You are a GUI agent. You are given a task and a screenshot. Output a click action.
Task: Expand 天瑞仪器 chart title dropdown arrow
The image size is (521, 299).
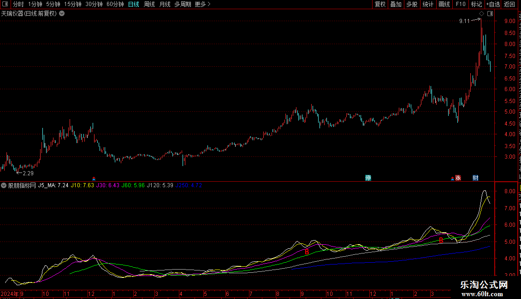pyautogui.click(x=62, y=14)
